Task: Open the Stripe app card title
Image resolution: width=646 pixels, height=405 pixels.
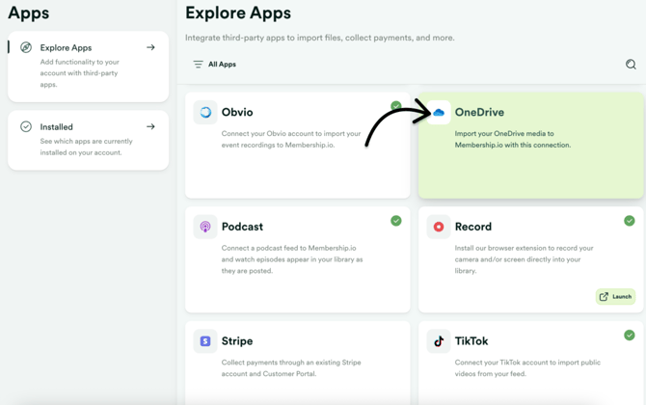Action: pyautogui.click(x=237, y=341)
